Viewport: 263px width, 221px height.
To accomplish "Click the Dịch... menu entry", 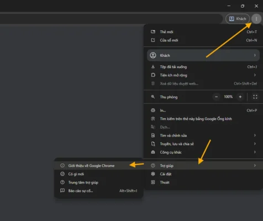I will point(203,127).
